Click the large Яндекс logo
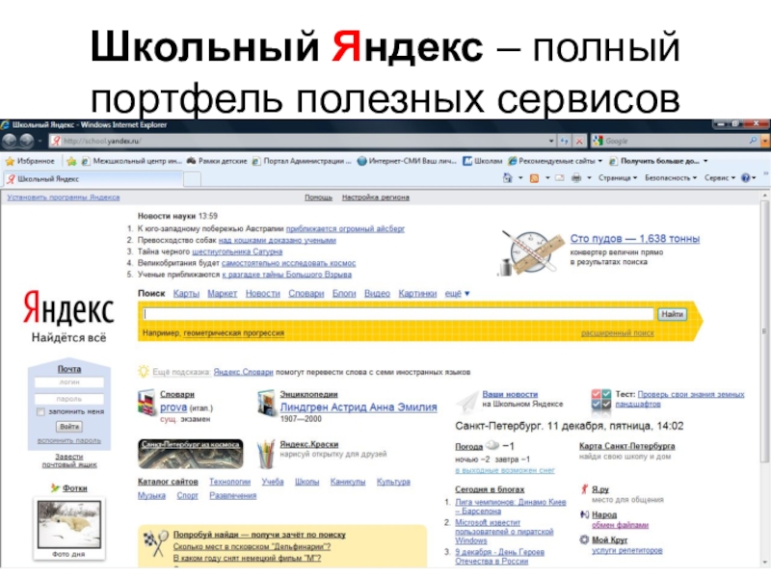The width and height of the screenshot is (771, 578). (68, 308)
